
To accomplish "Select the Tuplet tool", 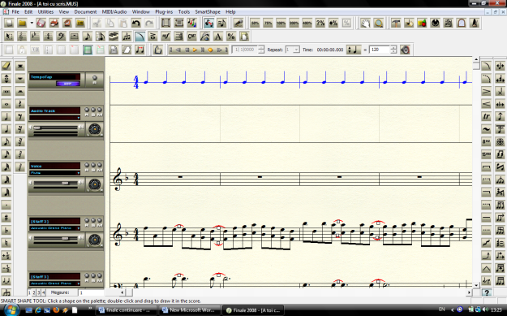I will coord(127,37).
